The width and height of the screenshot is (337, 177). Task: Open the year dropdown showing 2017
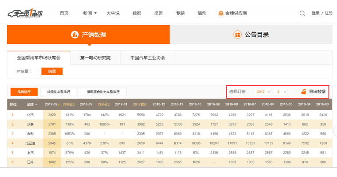pos(262,92)
